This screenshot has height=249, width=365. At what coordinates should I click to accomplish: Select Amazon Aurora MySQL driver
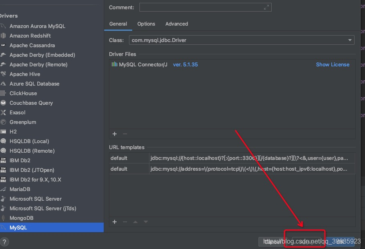click(x=52, y=26)
